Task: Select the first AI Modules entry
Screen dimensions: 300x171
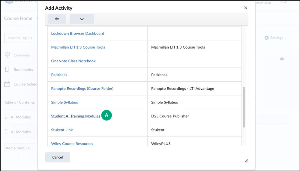Action: tap(21, 117)
